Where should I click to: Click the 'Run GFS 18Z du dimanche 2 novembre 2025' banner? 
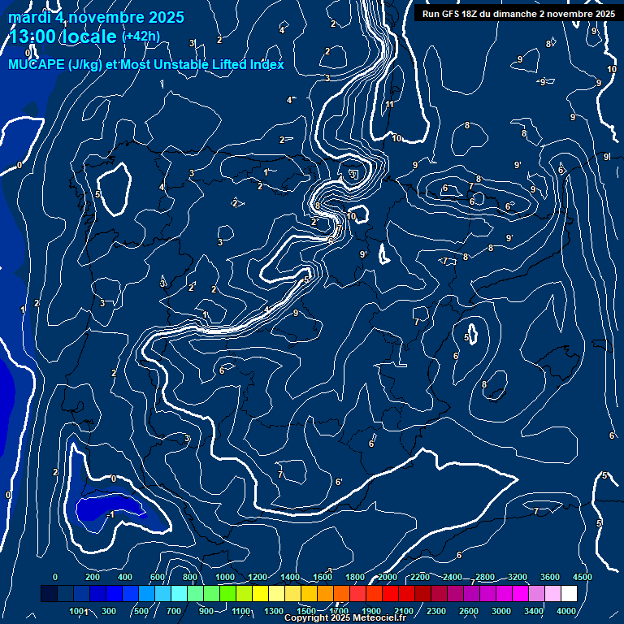coord(518,14)
